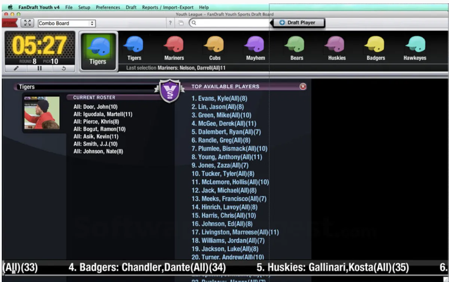Select the yellow Badgers helmet
The height and width of the screenshot is (282, 449).
tap(375, 44)
